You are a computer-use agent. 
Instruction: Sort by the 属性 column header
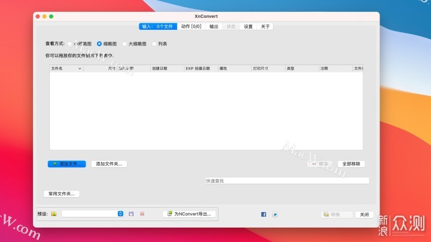coord(235,68)
